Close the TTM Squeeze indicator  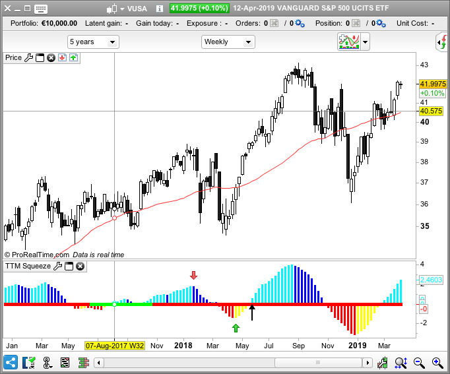(80, 266)
